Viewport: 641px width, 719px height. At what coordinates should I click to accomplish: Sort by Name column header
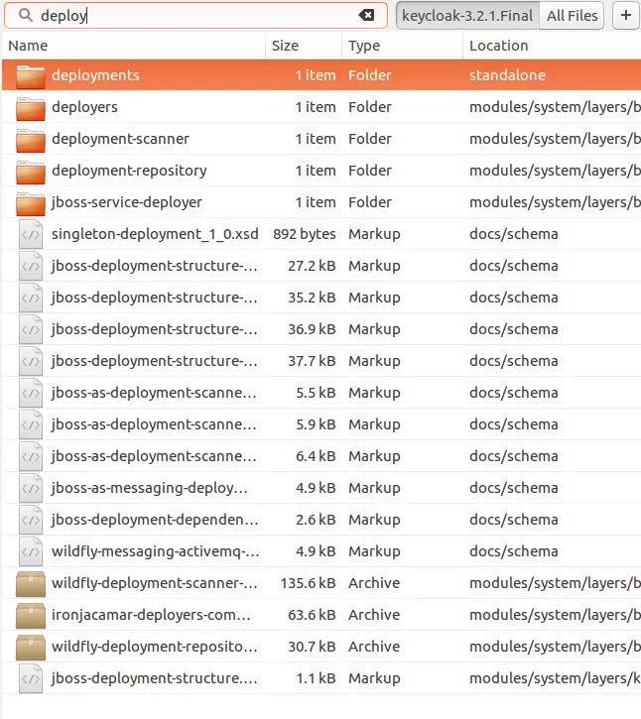click(28, 46)
